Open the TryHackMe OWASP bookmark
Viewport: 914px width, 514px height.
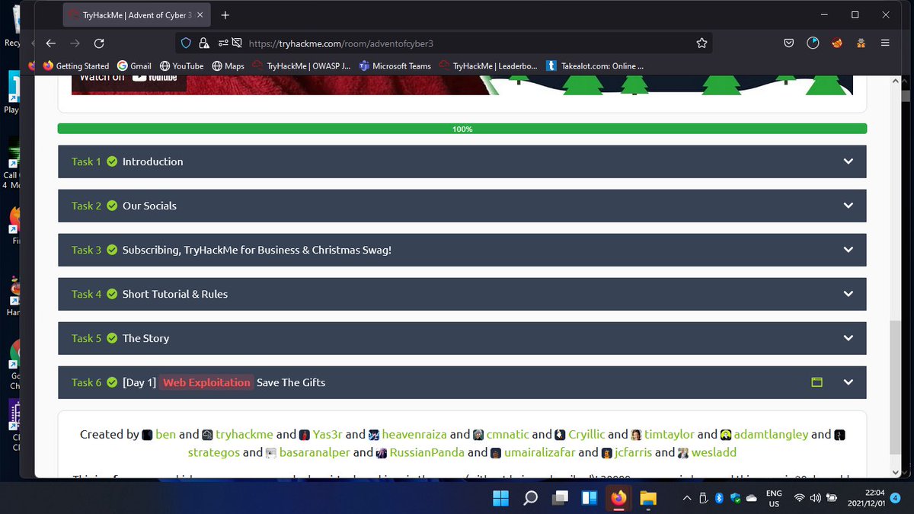pos(302,66)
